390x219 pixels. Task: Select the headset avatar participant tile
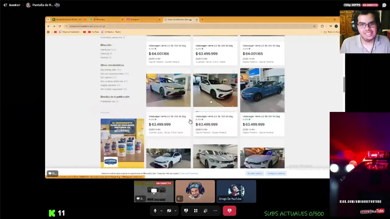[195, 191]
